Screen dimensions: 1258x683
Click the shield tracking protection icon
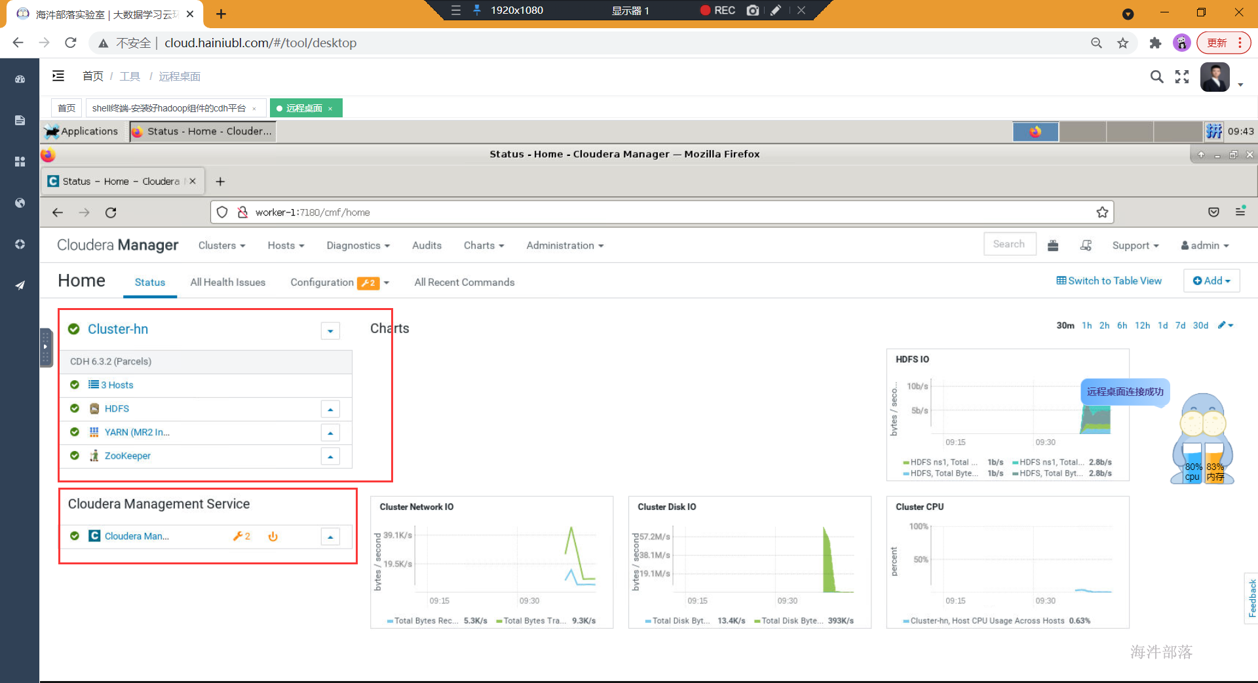point(222,212)
